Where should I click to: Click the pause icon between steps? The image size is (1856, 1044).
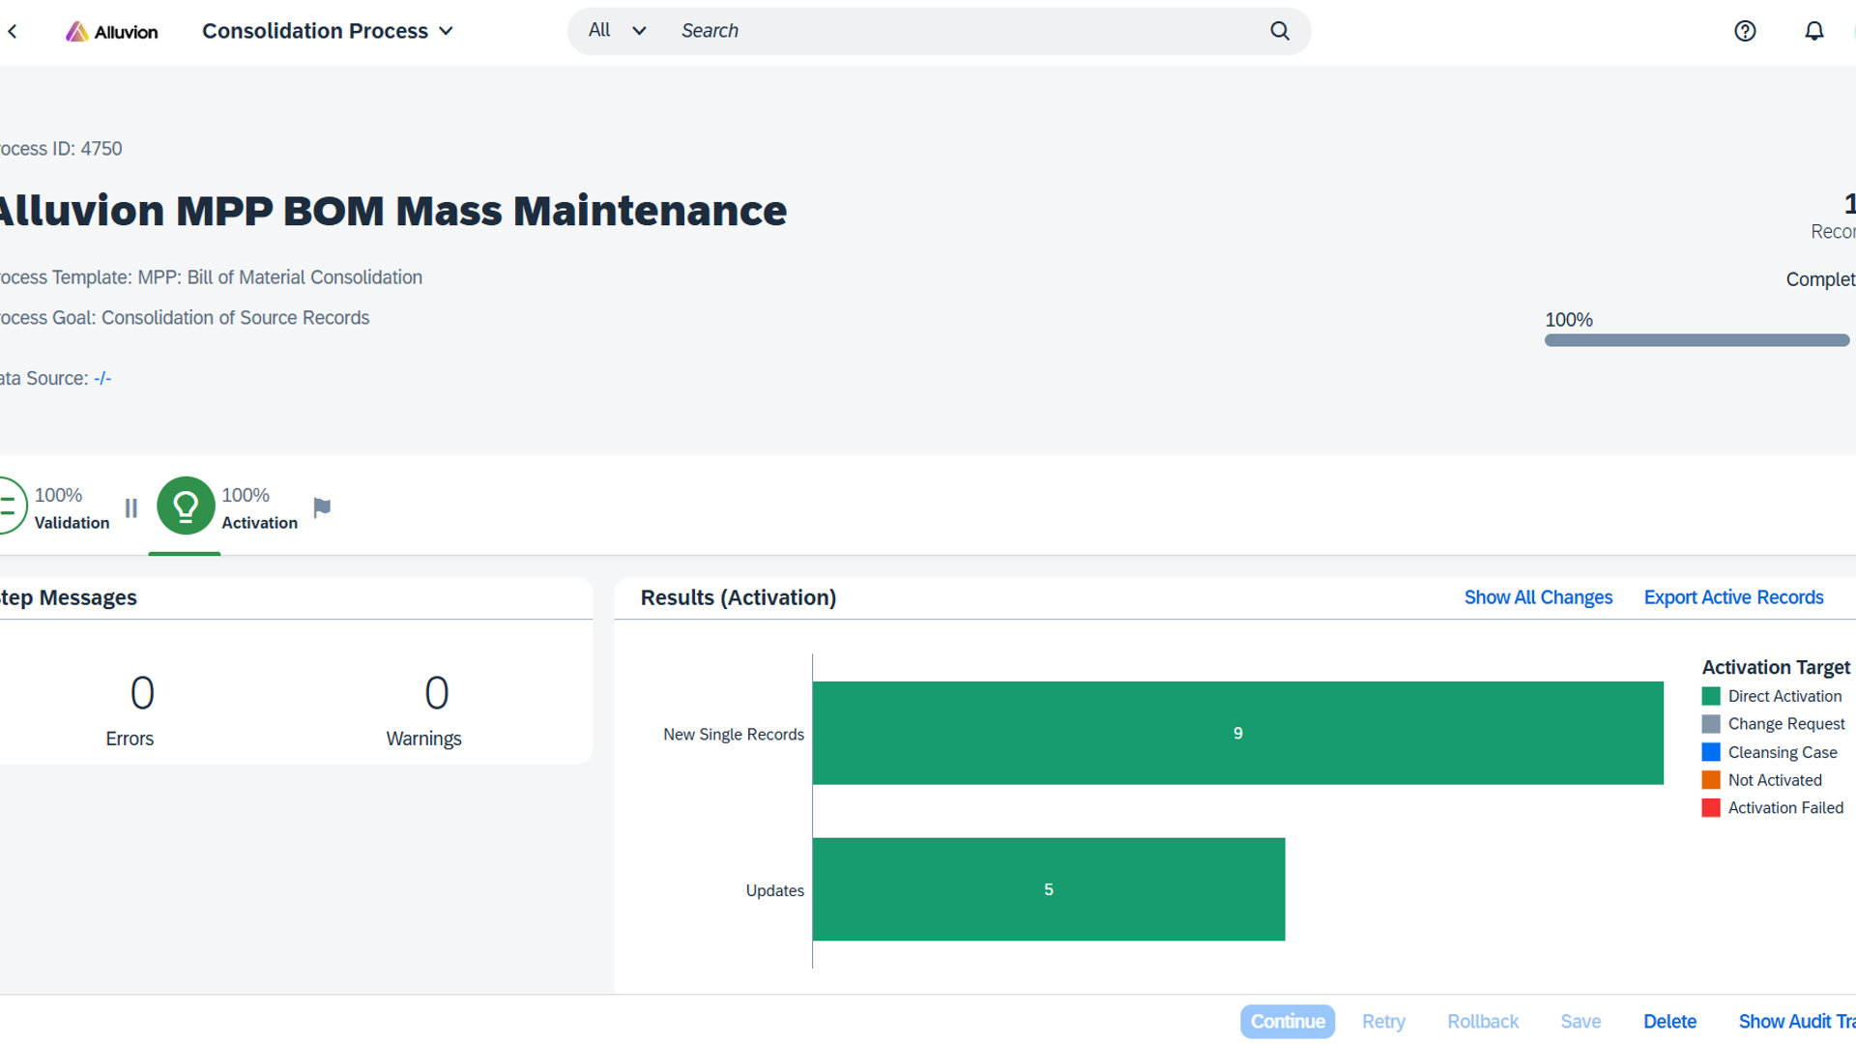click(x=131, y=507)
